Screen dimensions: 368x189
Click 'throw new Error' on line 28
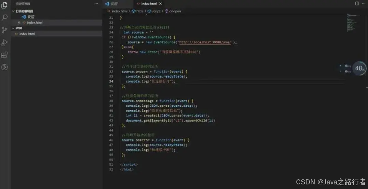pos(142,52)
